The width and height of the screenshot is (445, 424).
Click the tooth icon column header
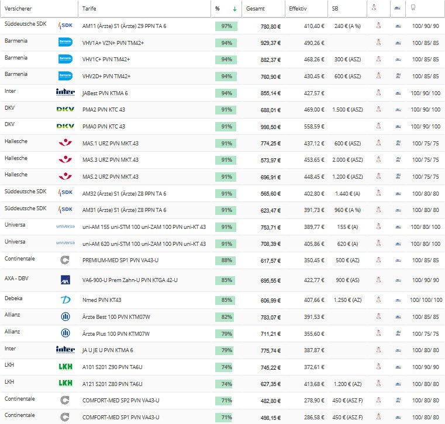(x=414, y=9)
